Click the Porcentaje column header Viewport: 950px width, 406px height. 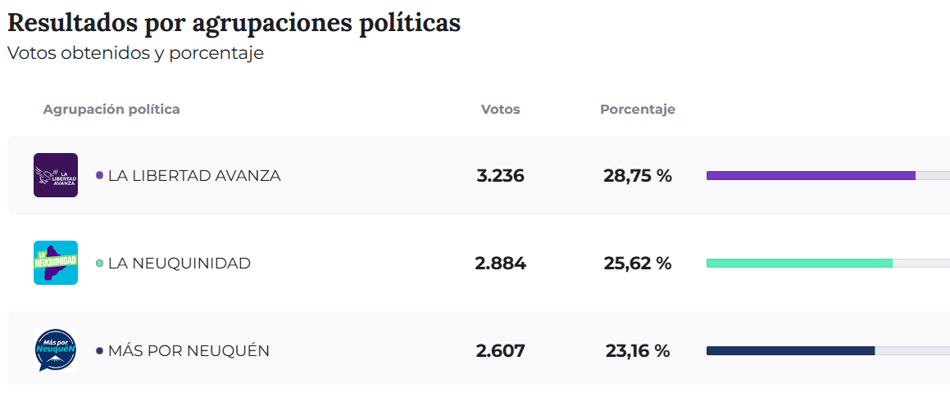(x=638, y=110)
